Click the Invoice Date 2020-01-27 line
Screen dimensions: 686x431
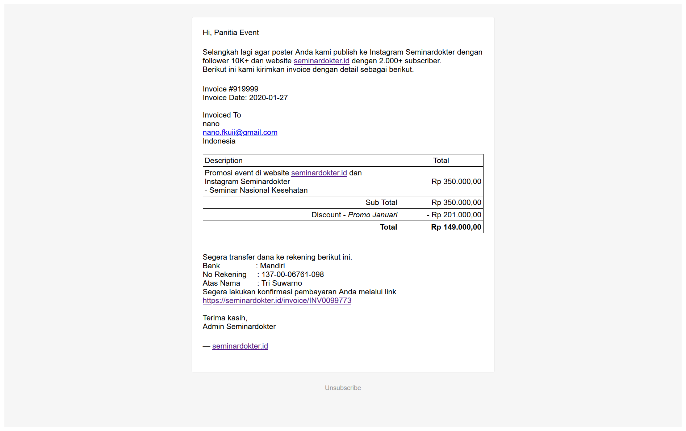245,98
